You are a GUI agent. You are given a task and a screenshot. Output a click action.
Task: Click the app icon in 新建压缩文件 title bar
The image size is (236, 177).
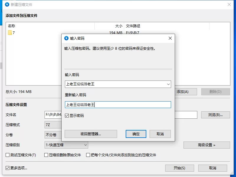coord(7,4)
